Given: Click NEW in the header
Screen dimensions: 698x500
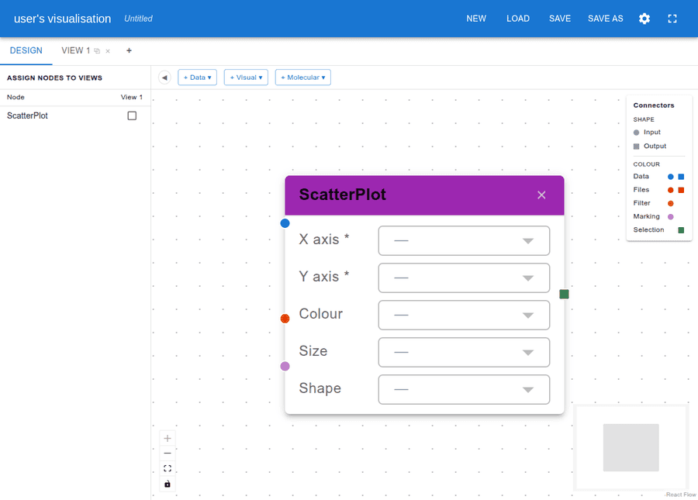Looking at the screenshot, I should click(x=476, y=19).
